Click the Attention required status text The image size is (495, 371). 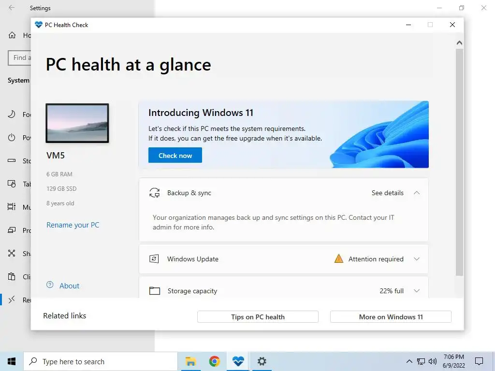(376, 259)
